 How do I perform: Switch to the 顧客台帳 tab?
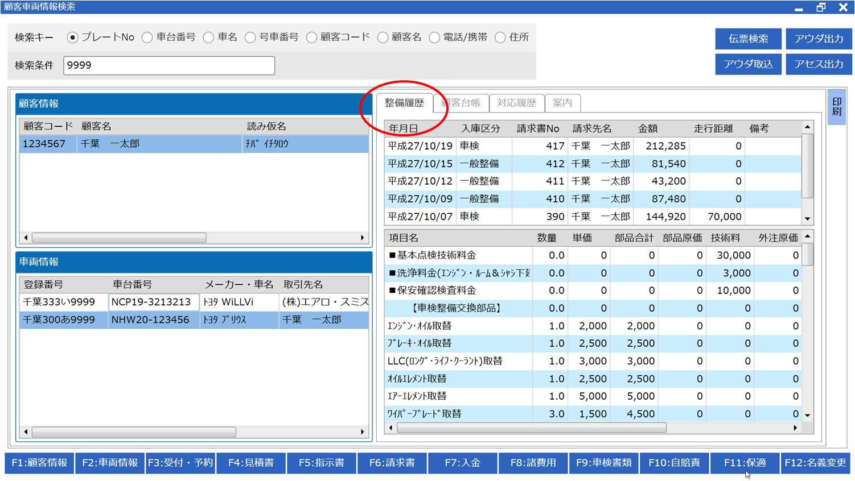461,103
